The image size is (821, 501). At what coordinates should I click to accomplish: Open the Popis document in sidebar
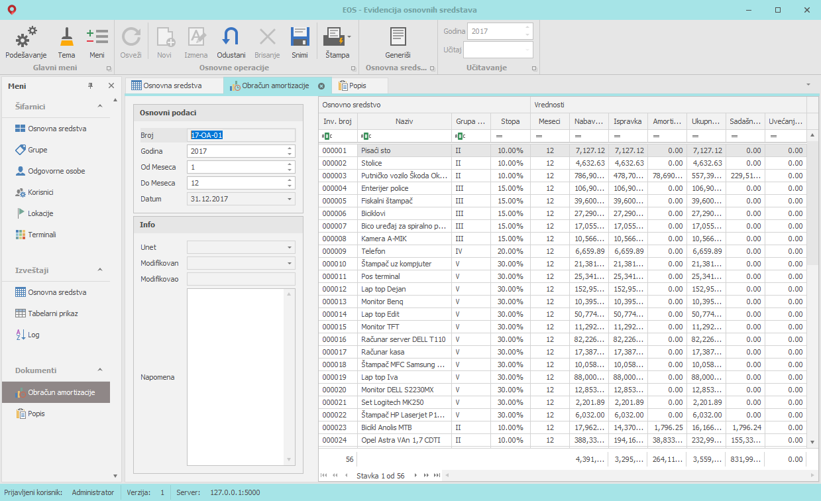pyautogui.click(x=36, y=414)
